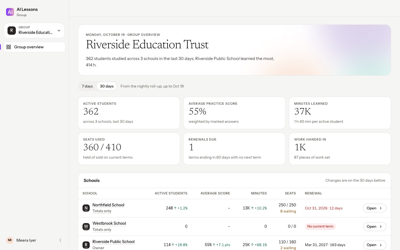Switch the time range to 7 days
Screen dimensions: 400x250
(87, 86)
